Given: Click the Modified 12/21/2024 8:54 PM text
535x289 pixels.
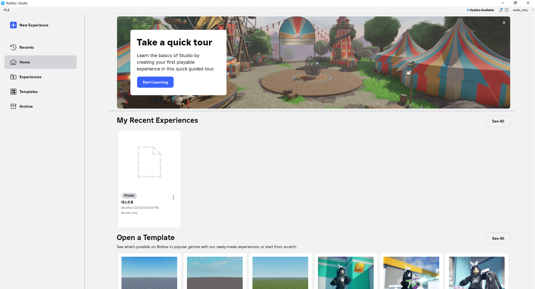Looking at the screenshot, I should point(140,208).
